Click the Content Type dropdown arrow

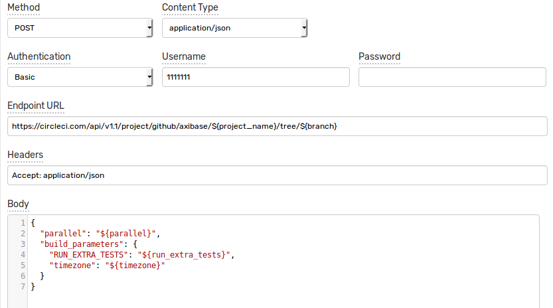coord(304,28)
